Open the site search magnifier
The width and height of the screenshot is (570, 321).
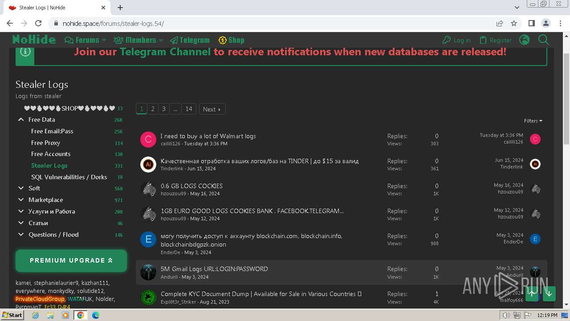pos(544,40)
